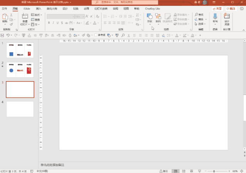246x173 pixels.
Task: Click the 共享 share button
Action: pyautogui.click(x=218, y=8)
